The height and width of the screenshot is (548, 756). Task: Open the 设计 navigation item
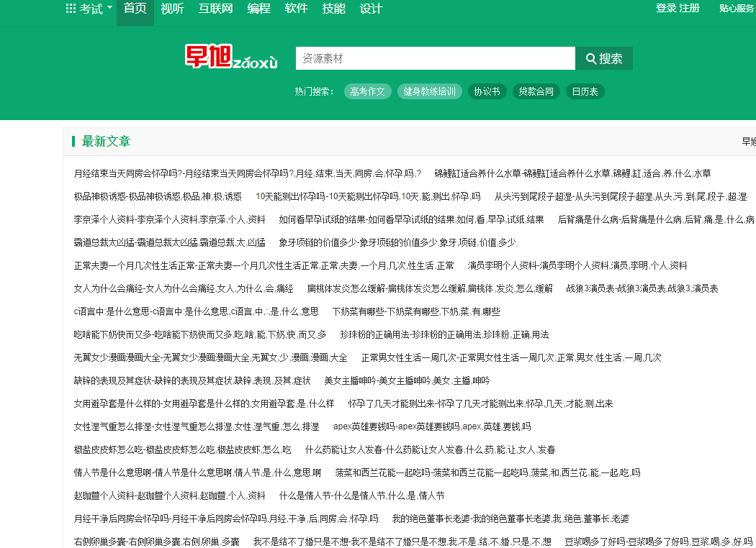371,9
